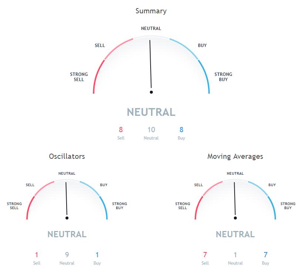Select the Oscillators Neutral count of 9

coord(67,255)
